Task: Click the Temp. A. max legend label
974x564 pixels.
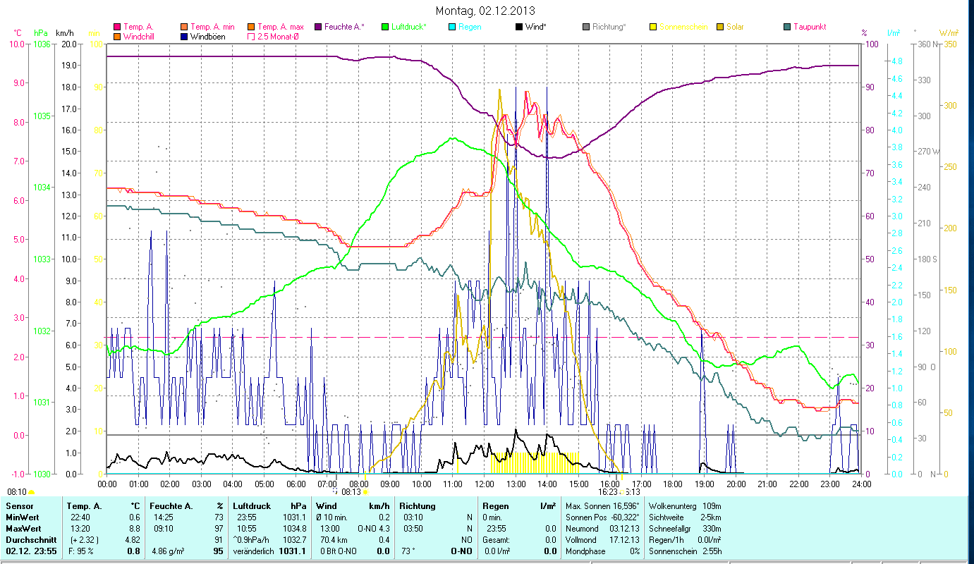Action: [x=281, y=27]
